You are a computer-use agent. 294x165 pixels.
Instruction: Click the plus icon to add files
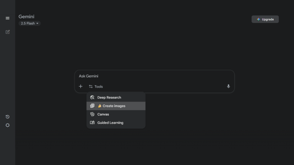[x=81, y=86]
